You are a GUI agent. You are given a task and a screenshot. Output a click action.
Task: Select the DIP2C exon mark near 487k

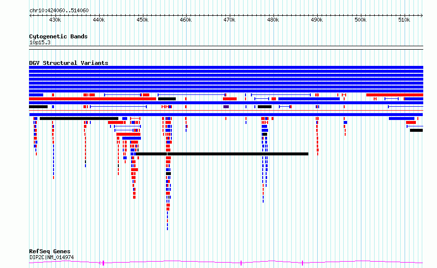coord(302,263)
